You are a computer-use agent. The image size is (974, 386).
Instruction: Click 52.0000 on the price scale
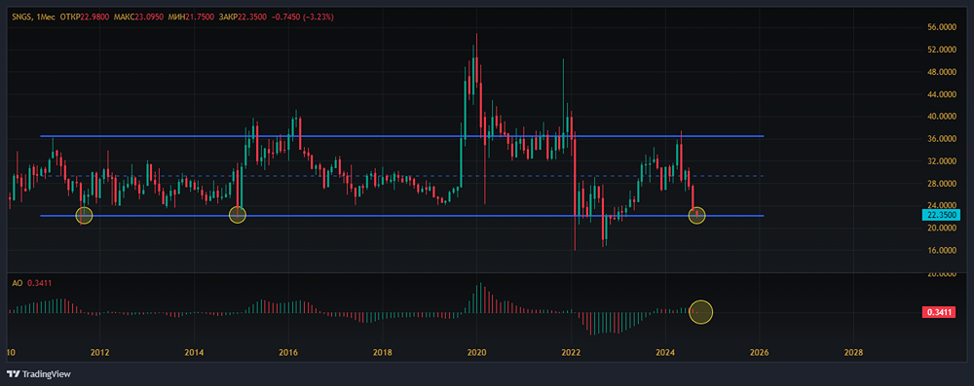[941, 50]
